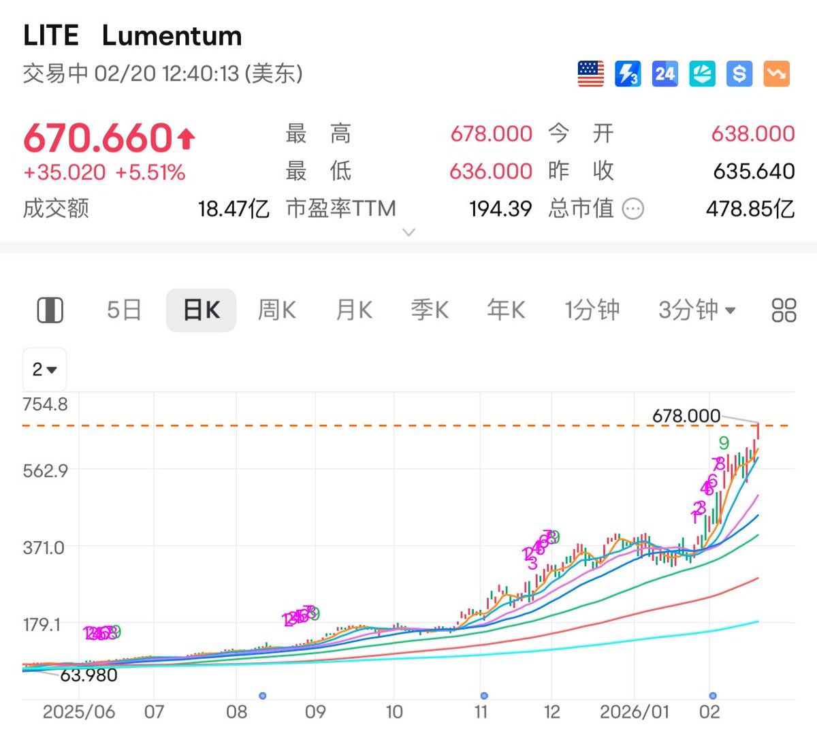Tap the LITE Lumentum stock title
This screenshot has width=817, height=746.
(x=133, y=36)
